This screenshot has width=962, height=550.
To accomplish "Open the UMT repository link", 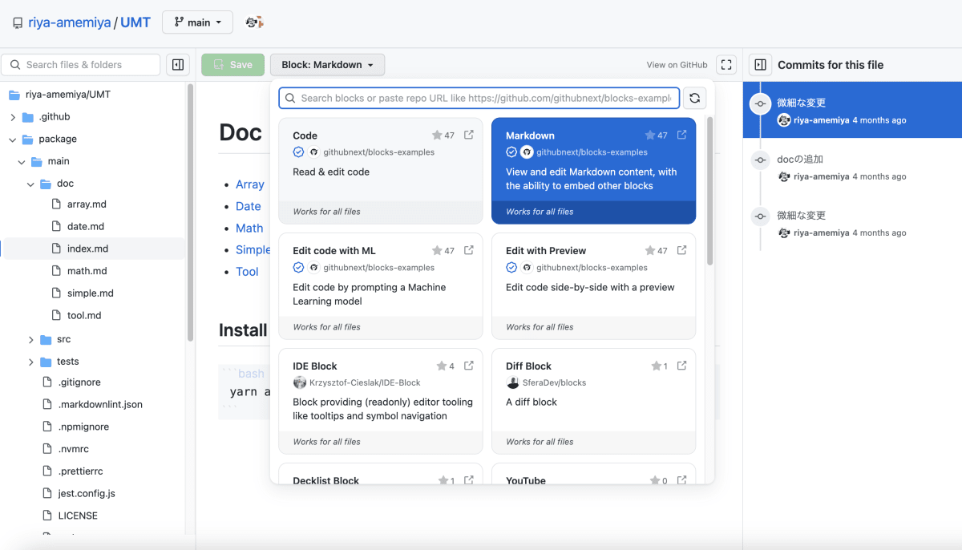I will (135, 22).
